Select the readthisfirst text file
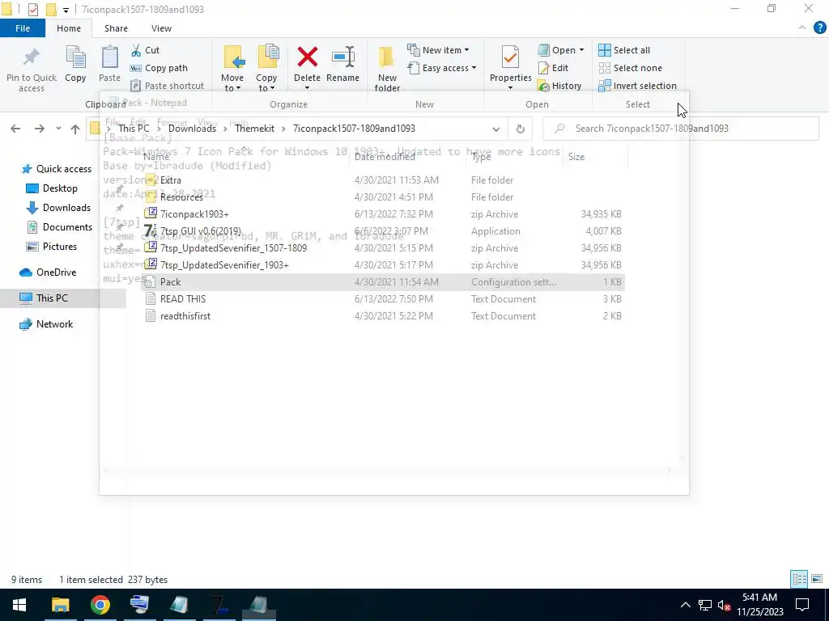The image size is (829, 621). point(383,316)
